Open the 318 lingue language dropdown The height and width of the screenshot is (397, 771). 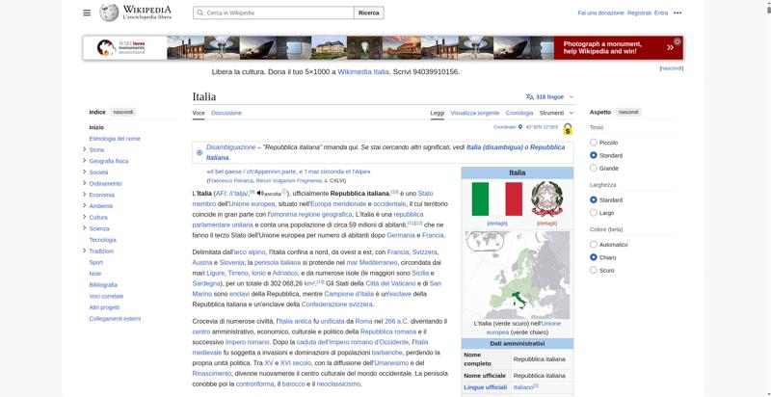coord(549,96)
